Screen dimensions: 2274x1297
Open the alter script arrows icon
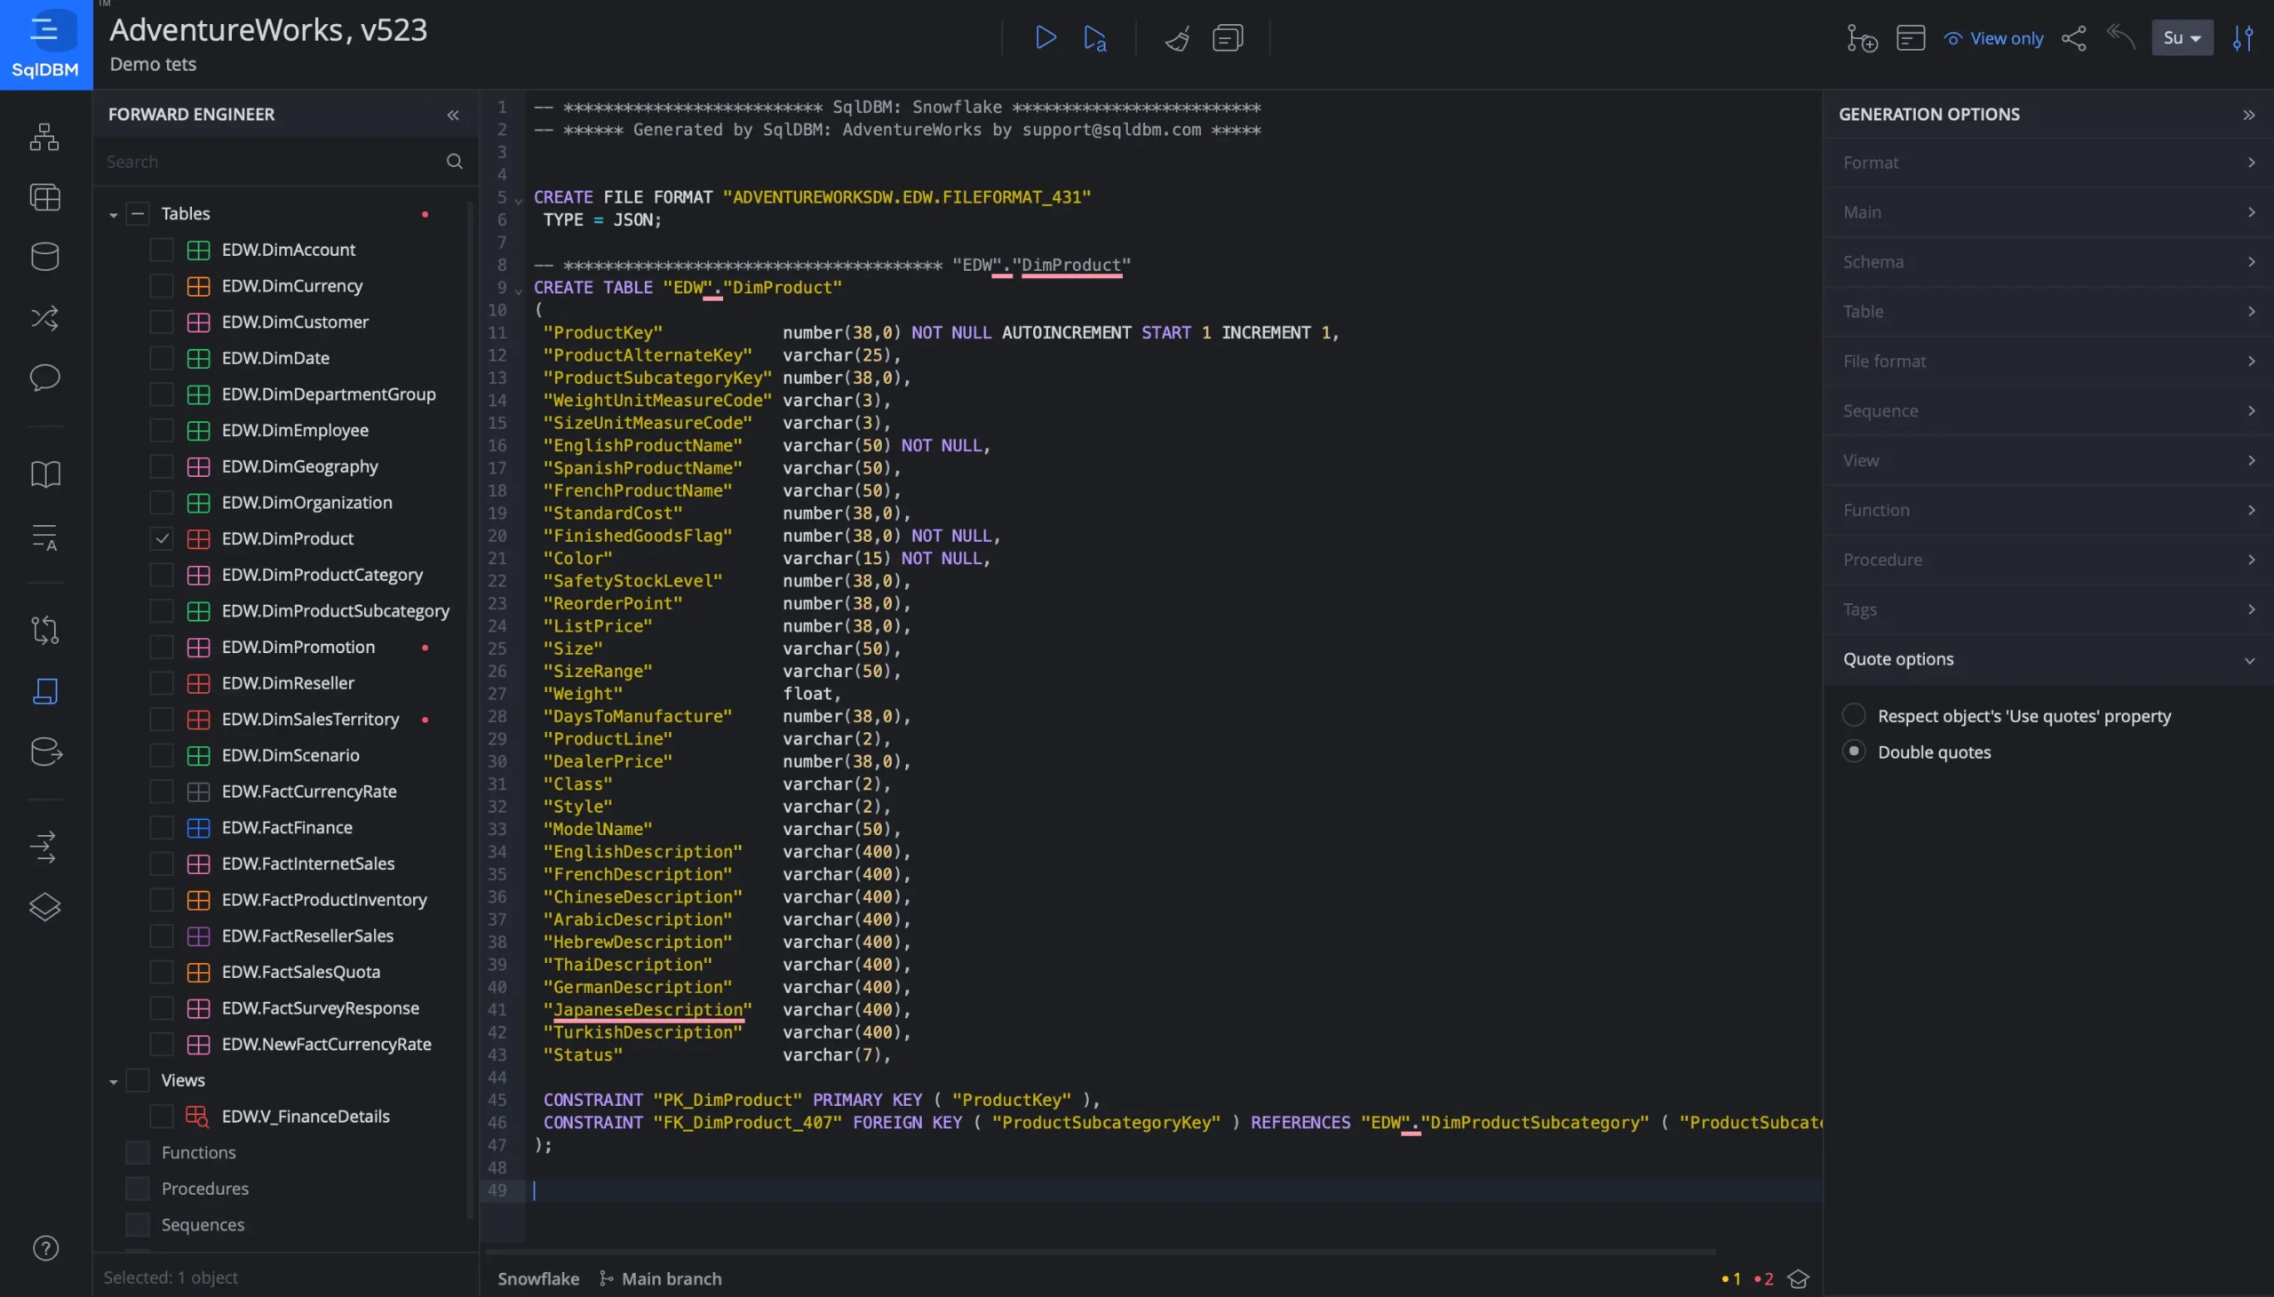click(44, 847)
